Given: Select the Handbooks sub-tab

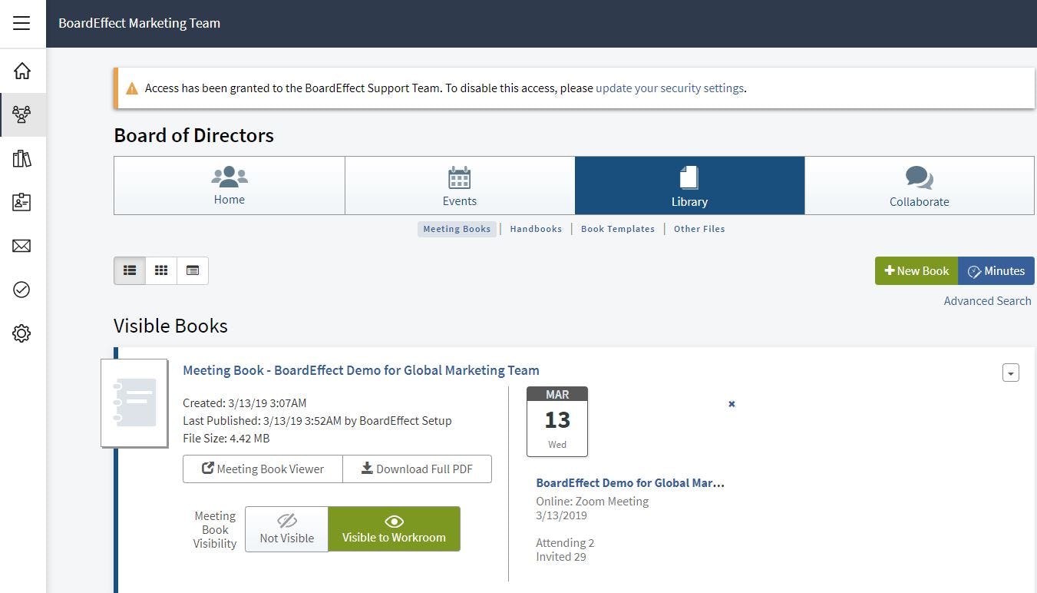Looking at the screenshot, I should pyautogui.click(x=536, y=228).
